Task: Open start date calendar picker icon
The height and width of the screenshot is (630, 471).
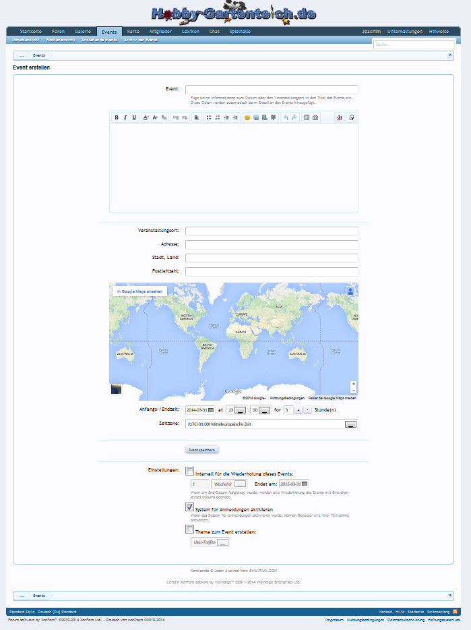Action: 211,410
